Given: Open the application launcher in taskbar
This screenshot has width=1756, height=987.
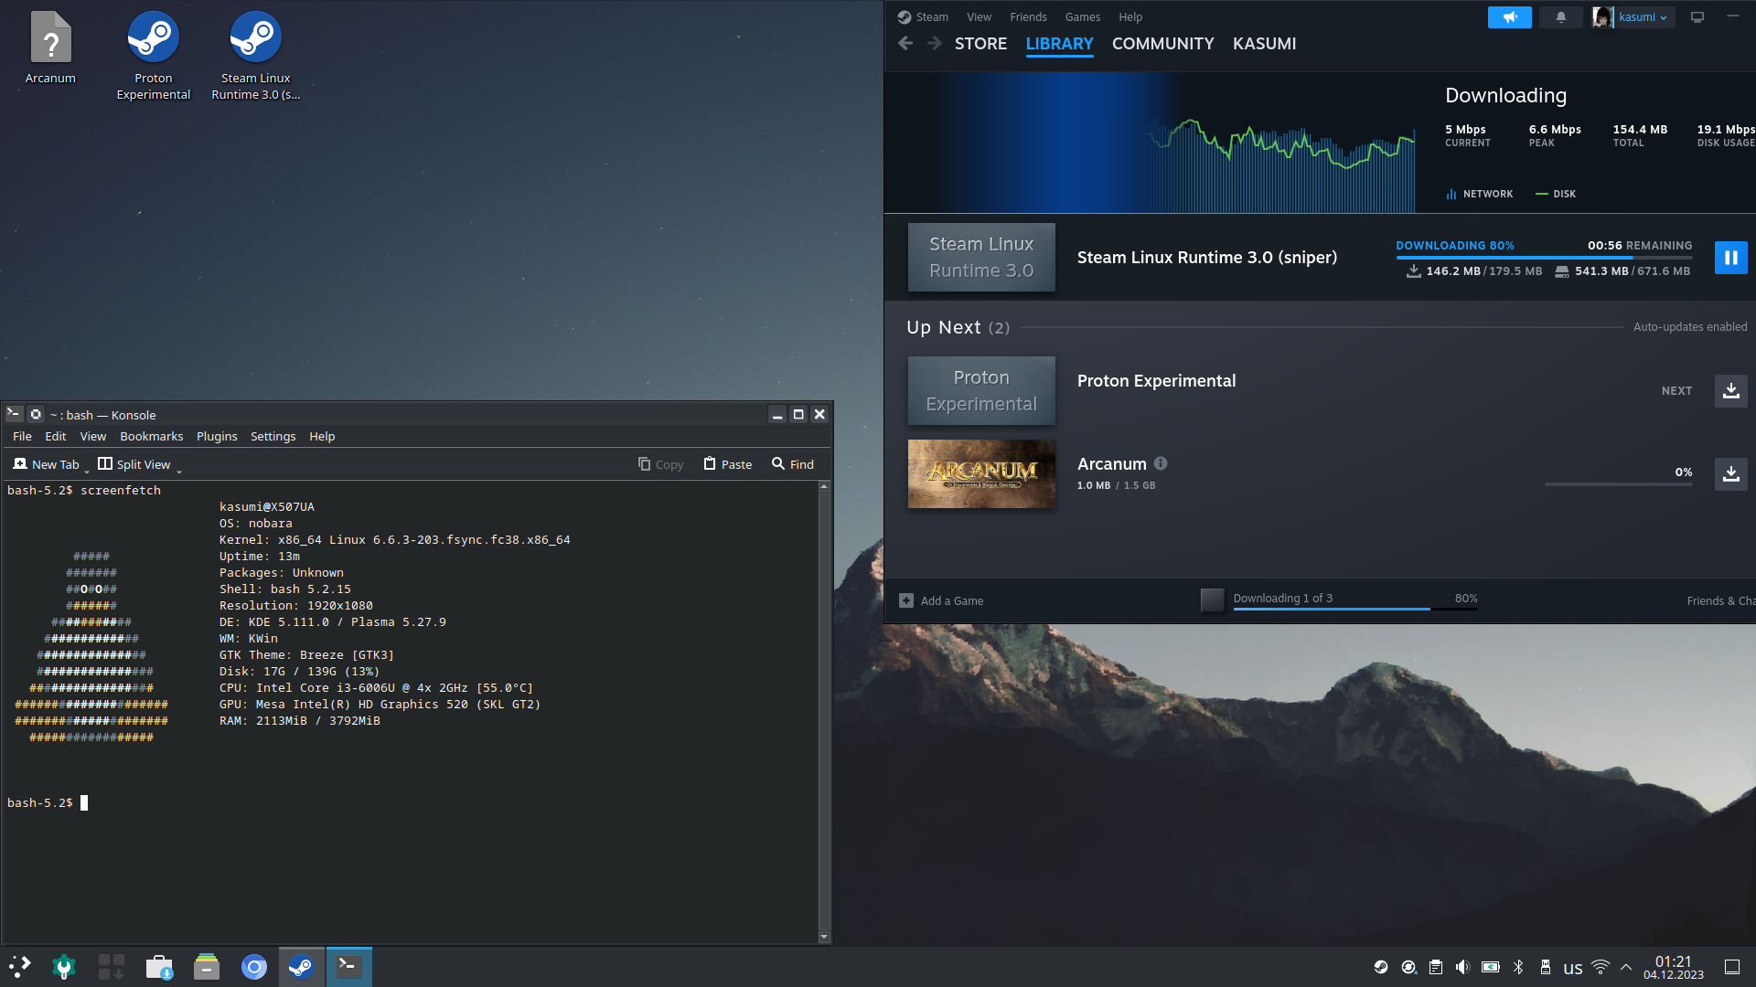Looking at the screenshot, I should pyautogui.click(x=20, y=967).
